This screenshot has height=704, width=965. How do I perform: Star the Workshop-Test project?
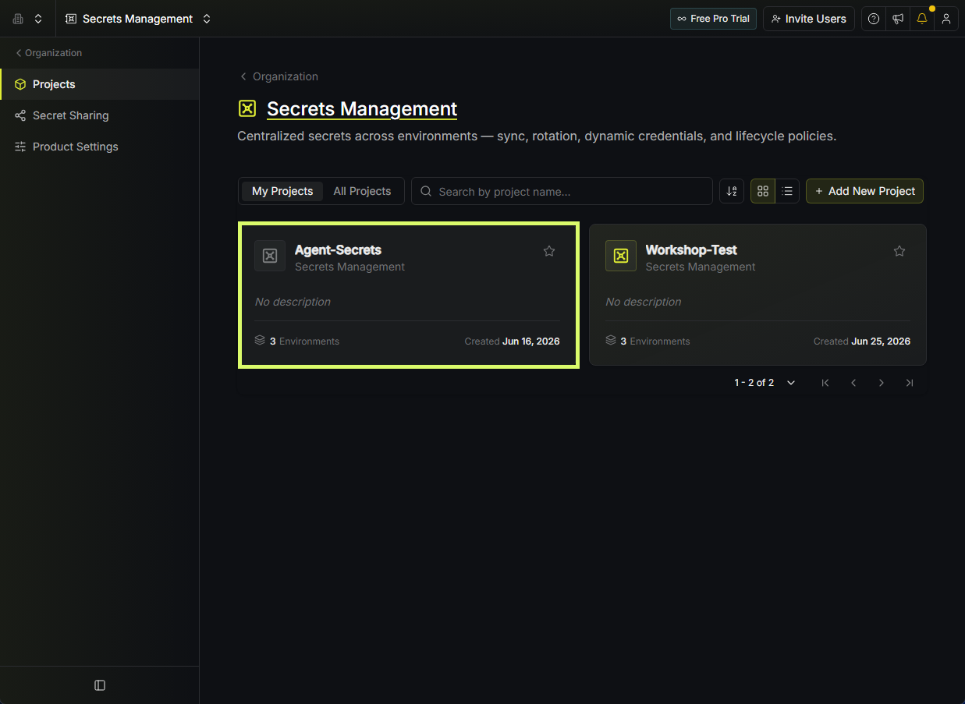pos(899,251)
